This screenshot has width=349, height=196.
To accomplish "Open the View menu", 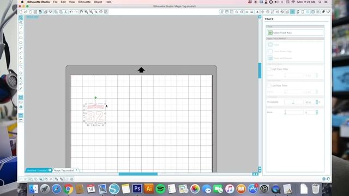I will pyautogui.click(x=71, y=2).
